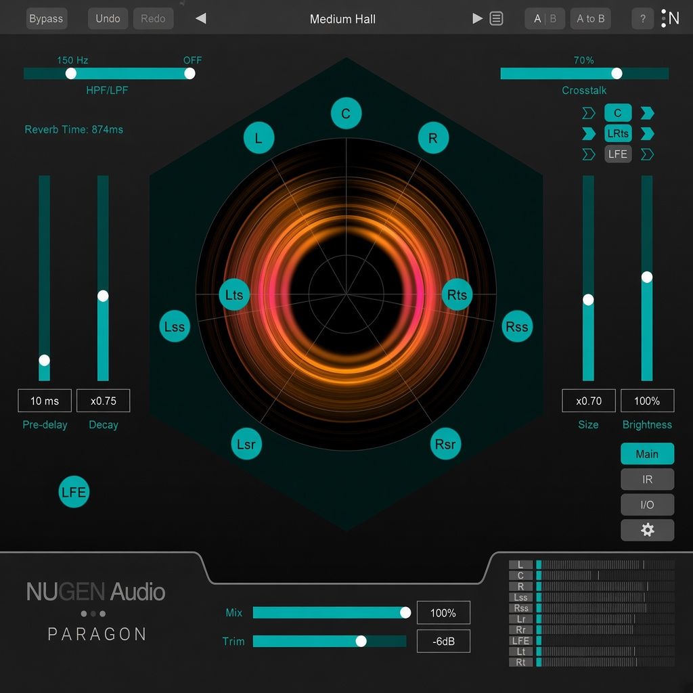
Task: Click the Pre-delay slider handle
Action: [44, 360]
